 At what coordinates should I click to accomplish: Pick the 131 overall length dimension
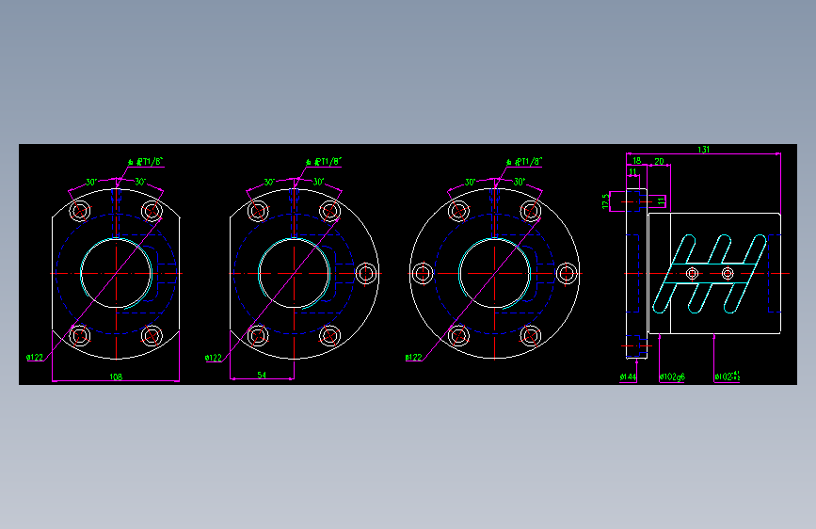703,150
